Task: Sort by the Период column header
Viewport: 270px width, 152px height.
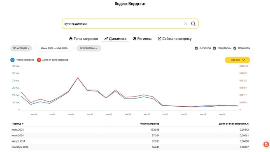Action: pos(18,124)
